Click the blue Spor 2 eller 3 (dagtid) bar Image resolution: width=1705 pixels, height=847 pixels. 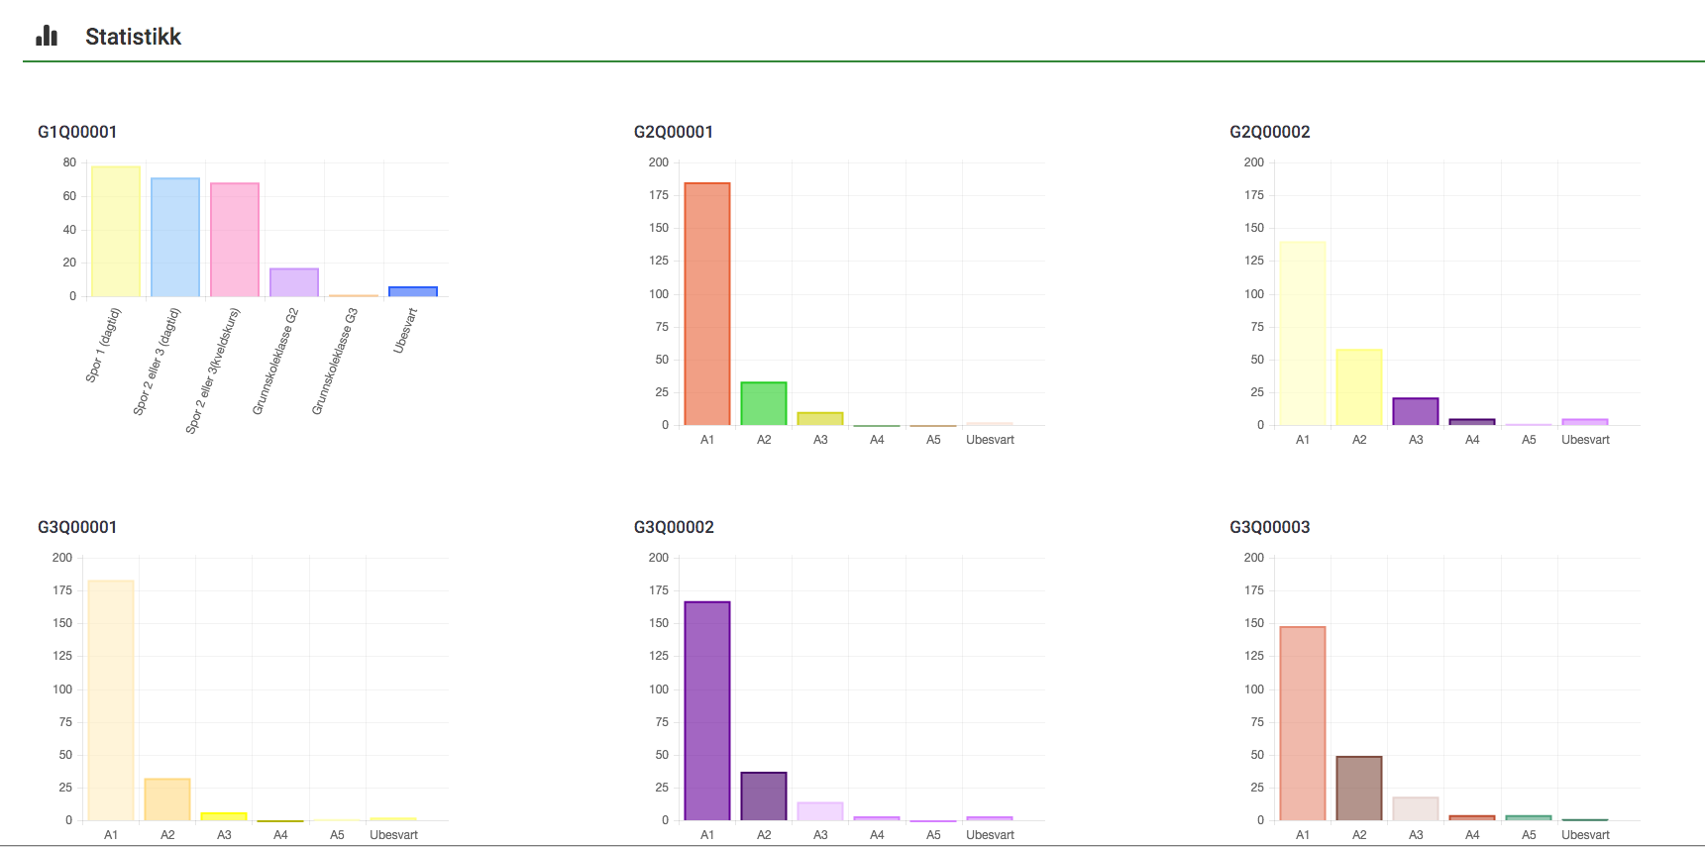(x=175, y=238)
